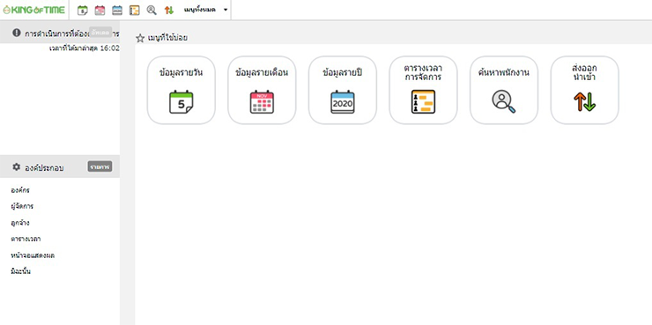Open the ตารางเวลา การจัดการ card
The height and width of the screenshot is (325, 652).
423,90
